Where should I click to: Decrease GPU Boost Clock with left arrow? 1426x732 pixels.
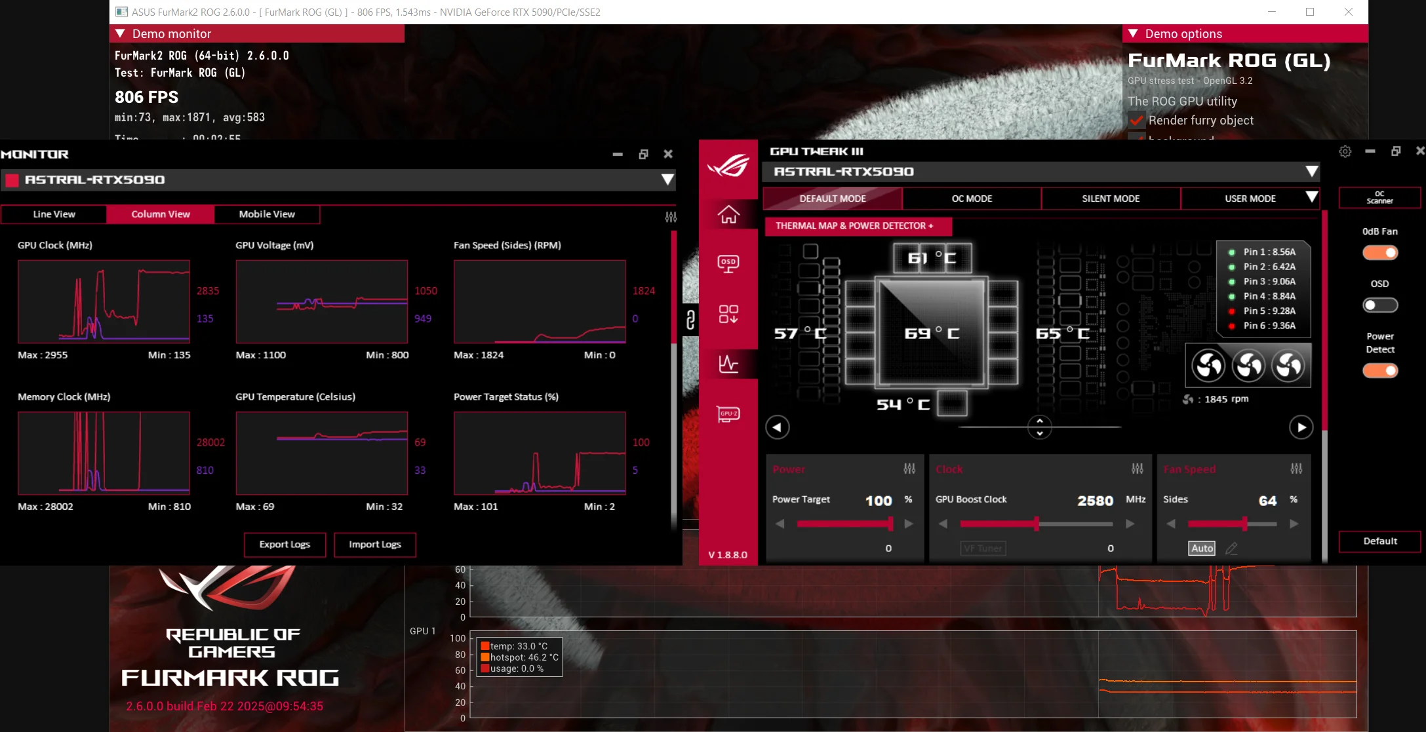click(943, 524)
